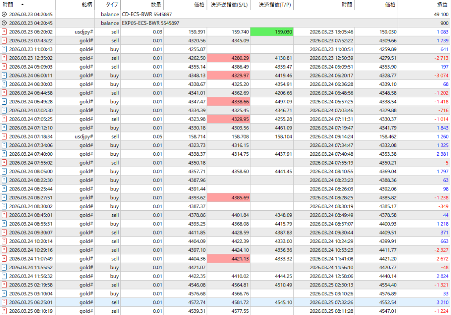The height and width of the screenshot is (315, 451).
Task: Click the balance icon for EXP05-ECS-BWR row
Action: click(x=4, y=23)
